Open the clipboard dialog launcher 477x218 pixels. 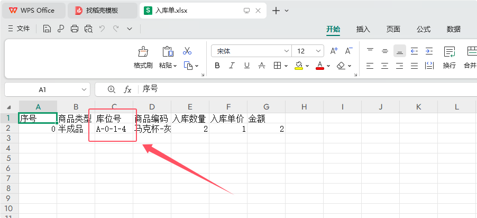pos(203,75)
